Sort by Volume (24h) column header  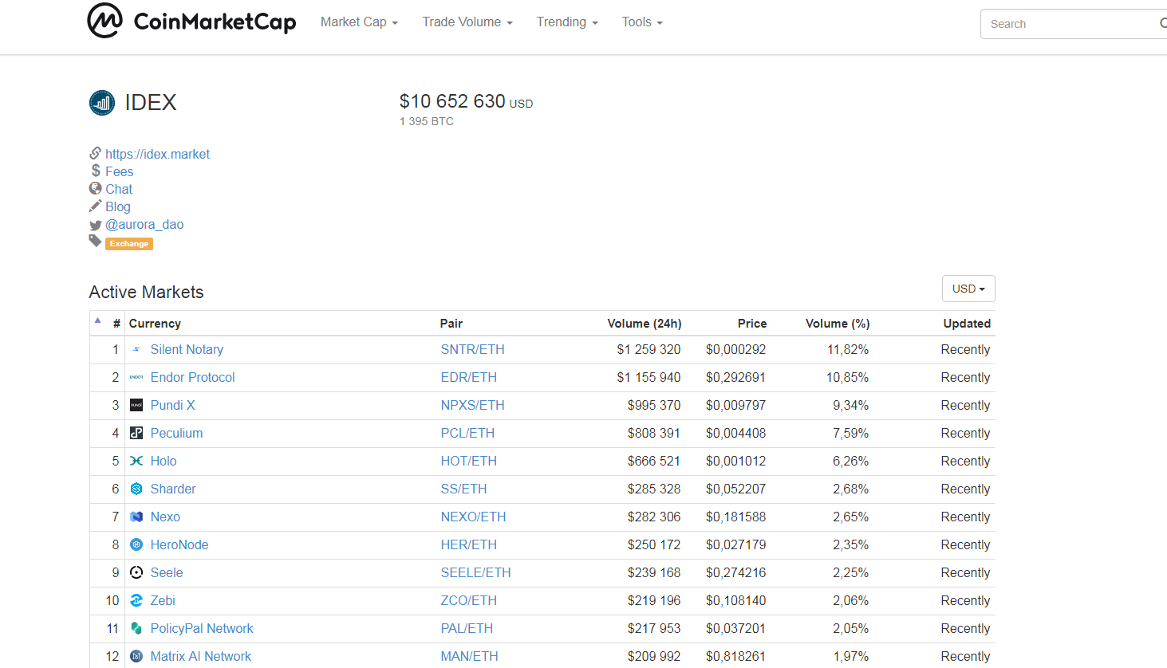coord(645,324)
